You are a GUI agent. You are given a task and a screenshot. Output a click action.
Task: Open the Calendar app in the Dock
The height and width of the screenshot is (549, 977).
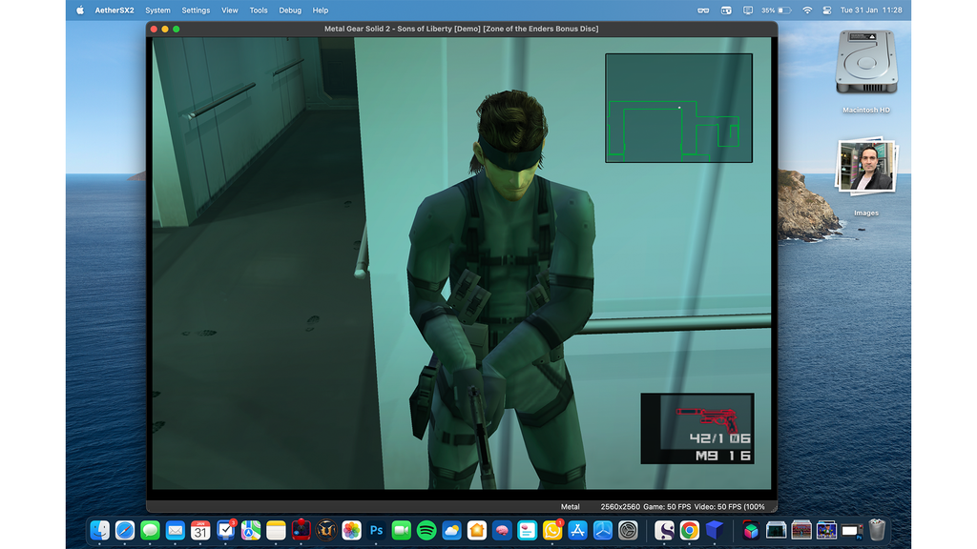coord(199,531)
